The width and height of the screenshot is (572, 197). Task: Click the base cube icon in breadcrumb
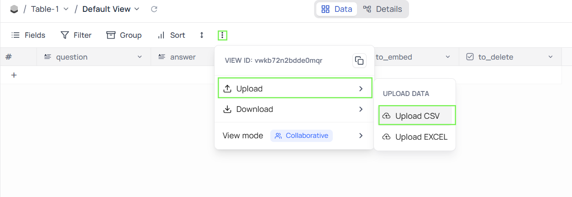[x=14, y=9]
